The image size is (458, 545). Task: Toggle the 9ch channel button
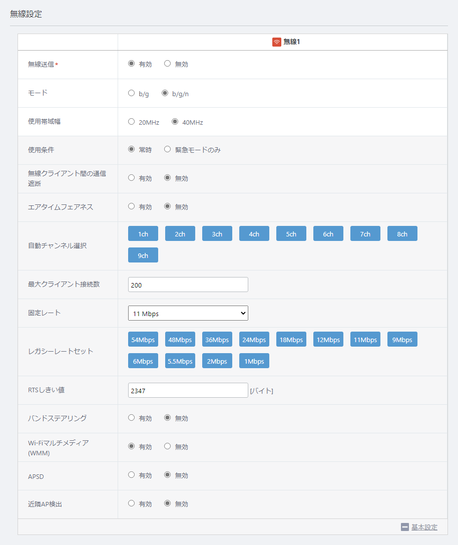click(x=143, y=255)
